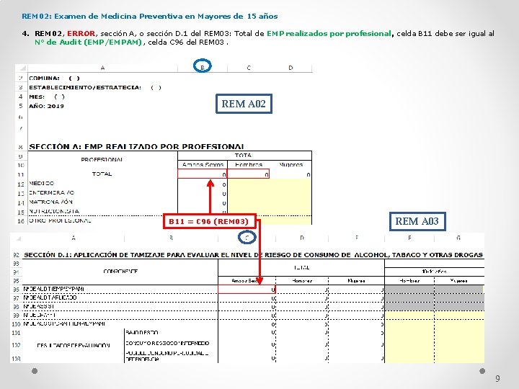This screenshot has height=389, width=519.
Task: Select column D header in REM A02 sheet
Action: 290,68
